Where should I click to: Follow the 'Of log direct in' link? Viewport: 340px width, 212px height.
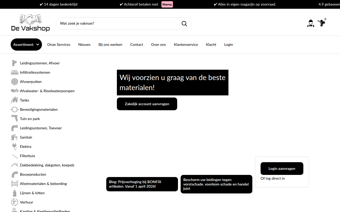(273, 178)
